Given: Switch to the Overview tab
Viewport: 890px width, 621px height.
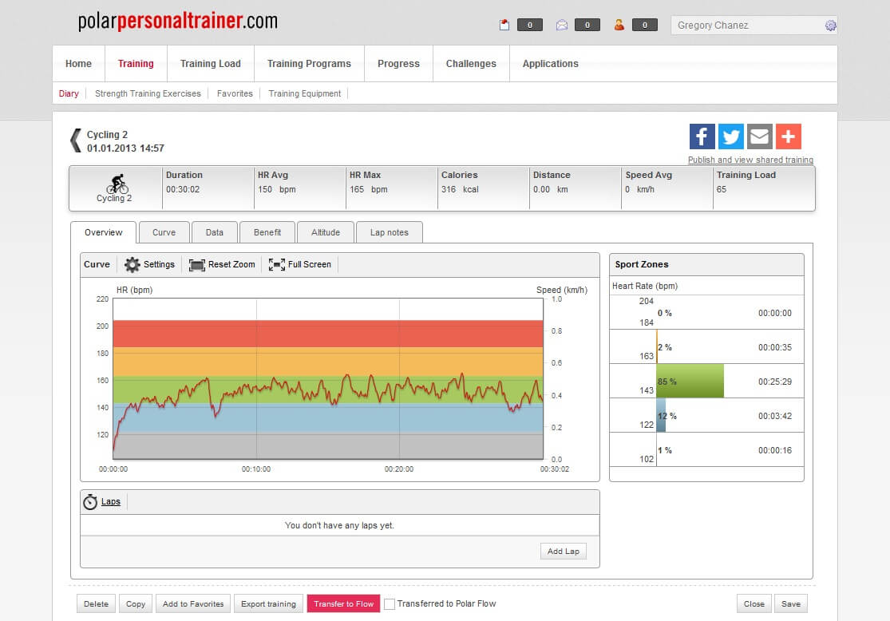Looking at the screenshot, I should coord(103,232).
